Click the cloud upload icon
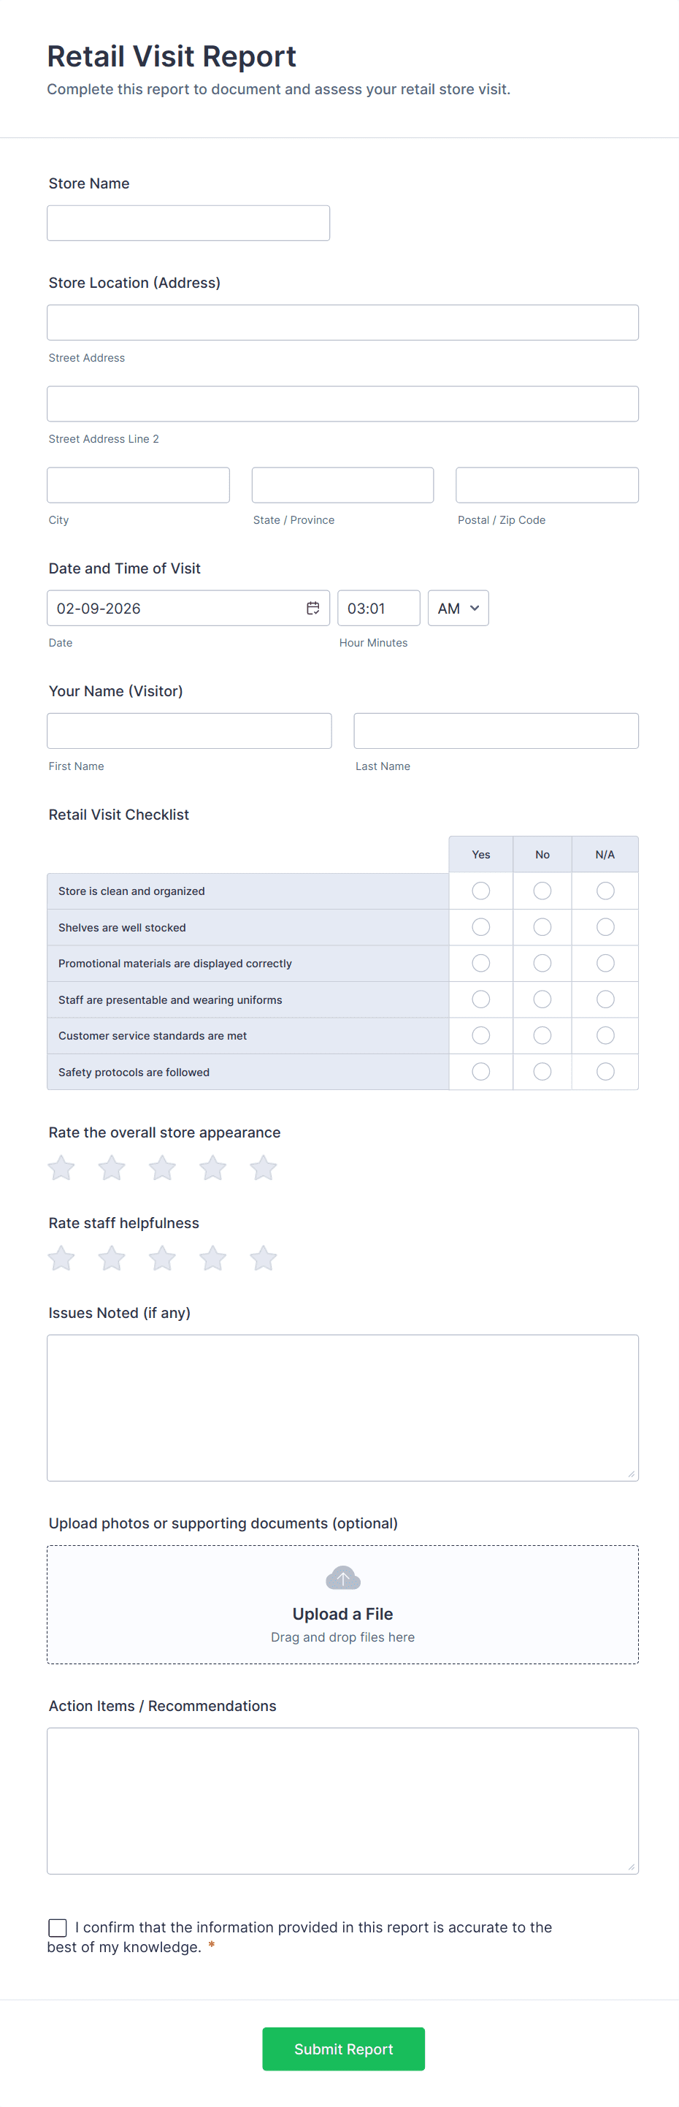The image size is (679, 2107). (x=342, y=1577)
